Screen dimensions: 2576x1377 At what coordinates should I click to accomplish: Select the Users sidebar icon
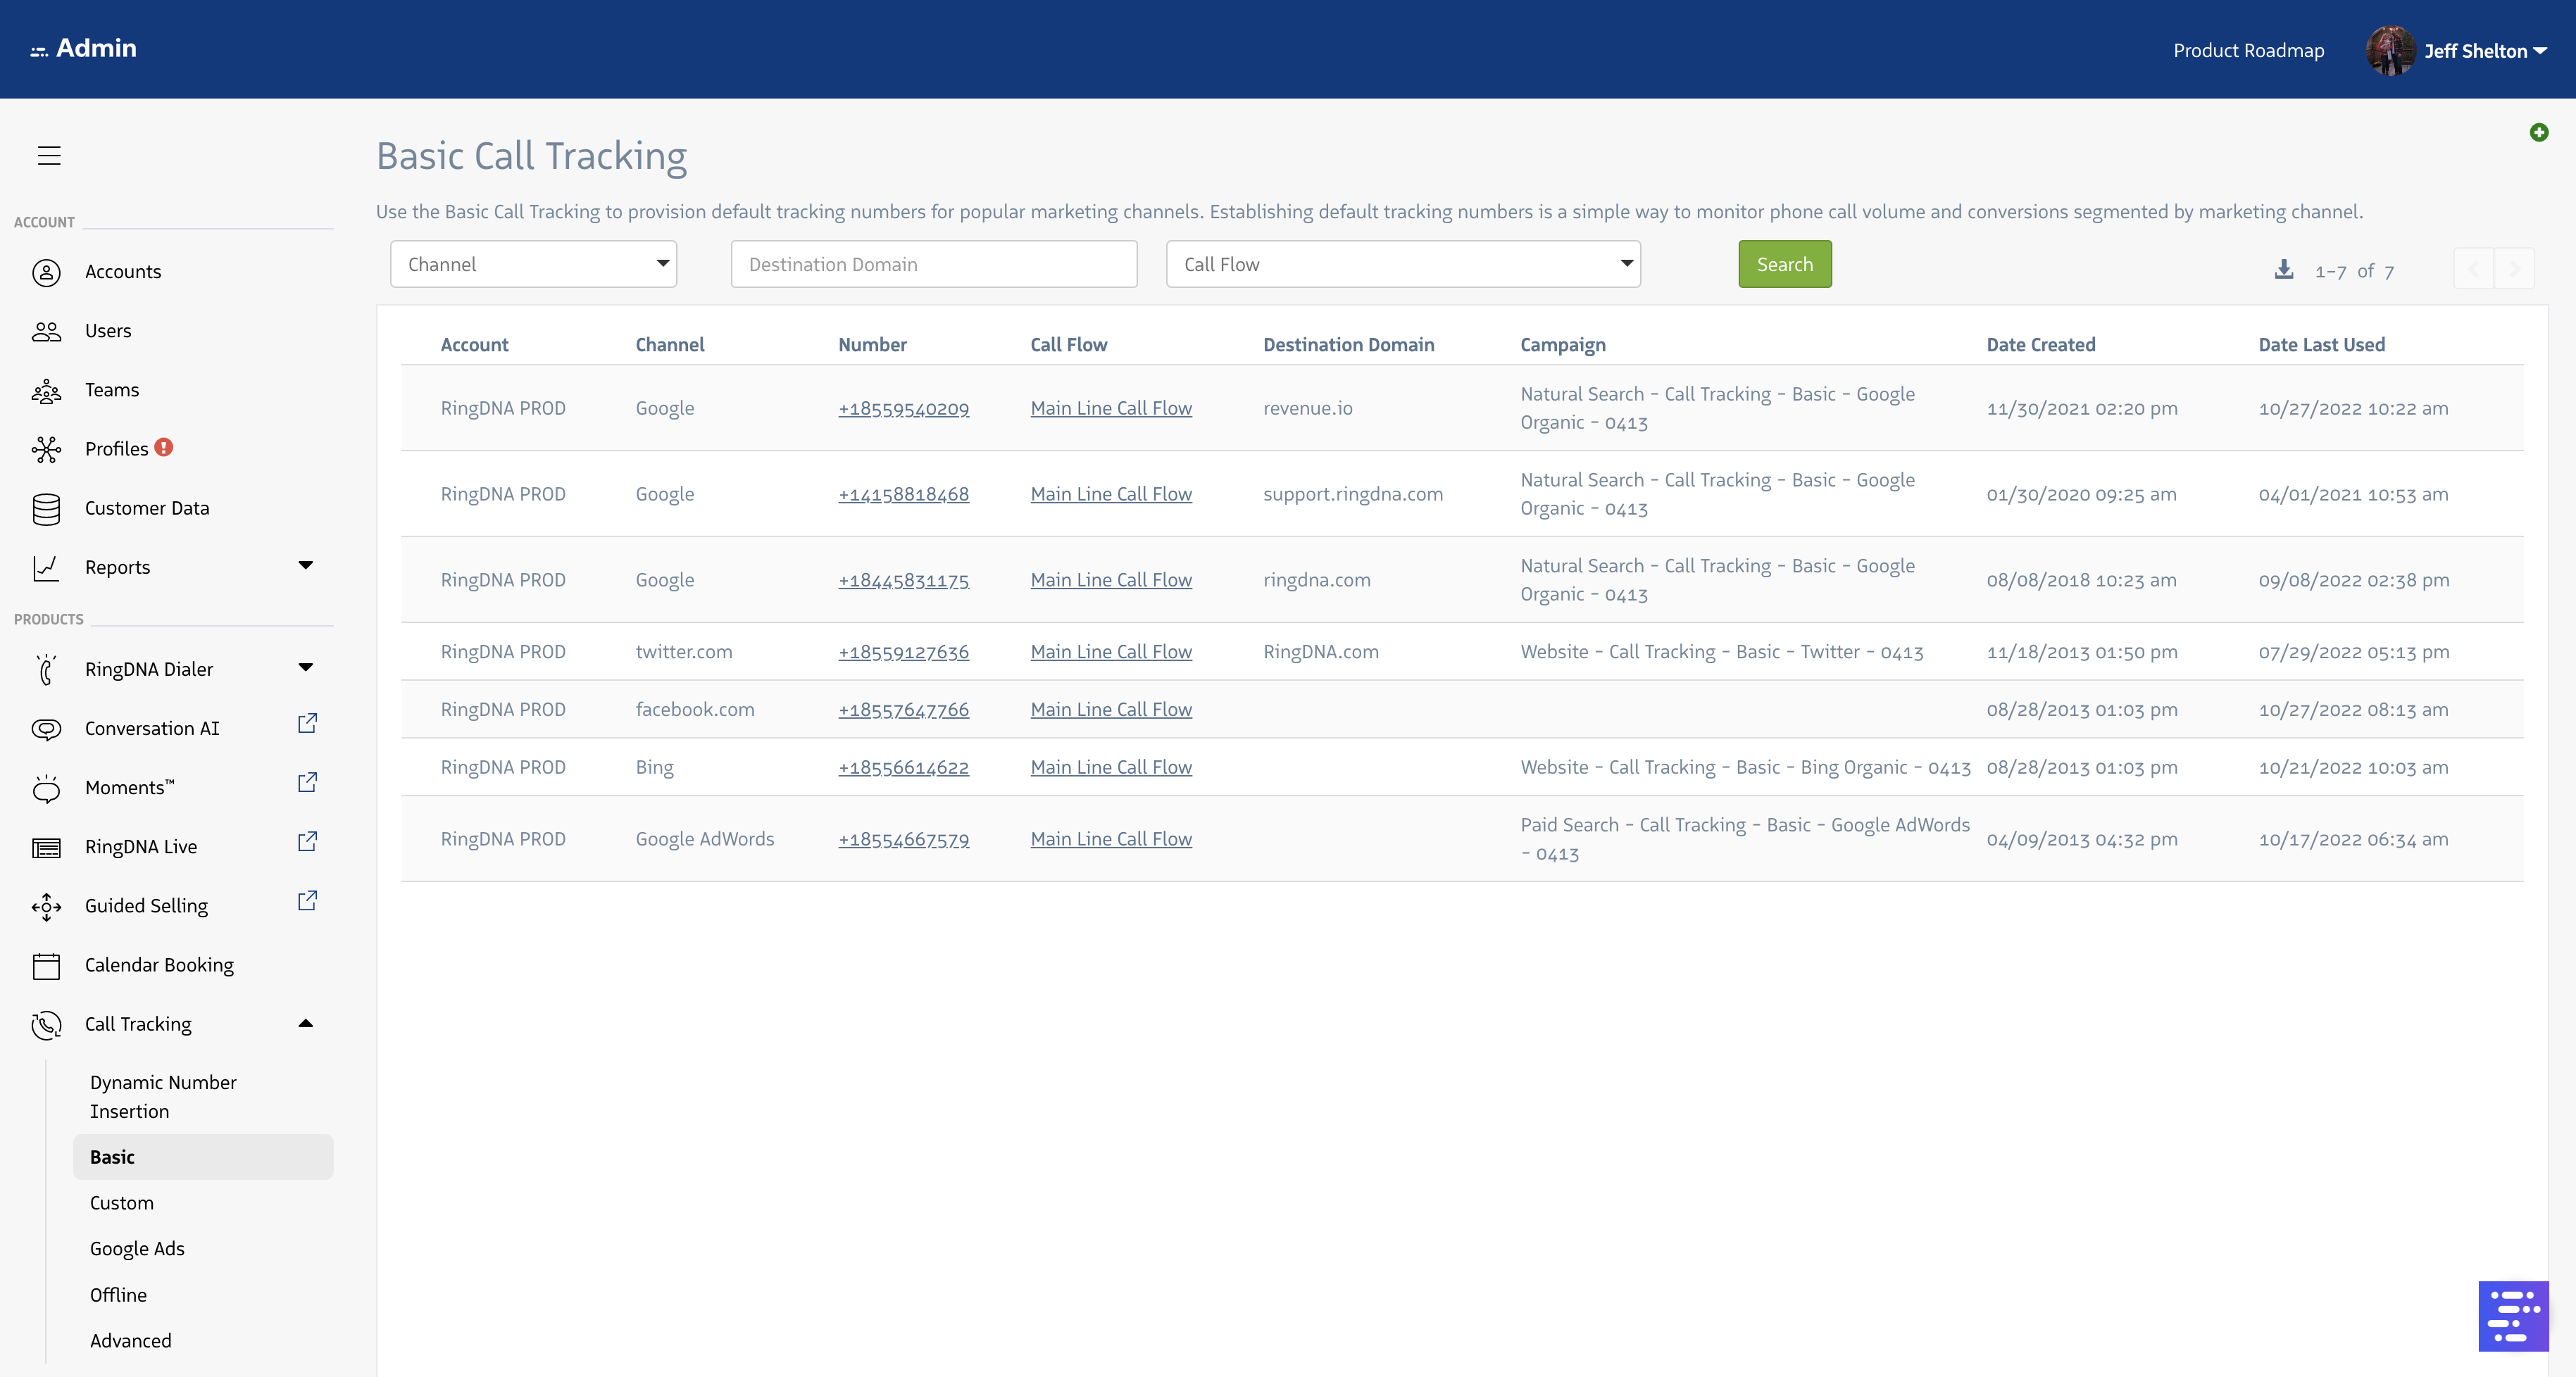click(47, 330)
